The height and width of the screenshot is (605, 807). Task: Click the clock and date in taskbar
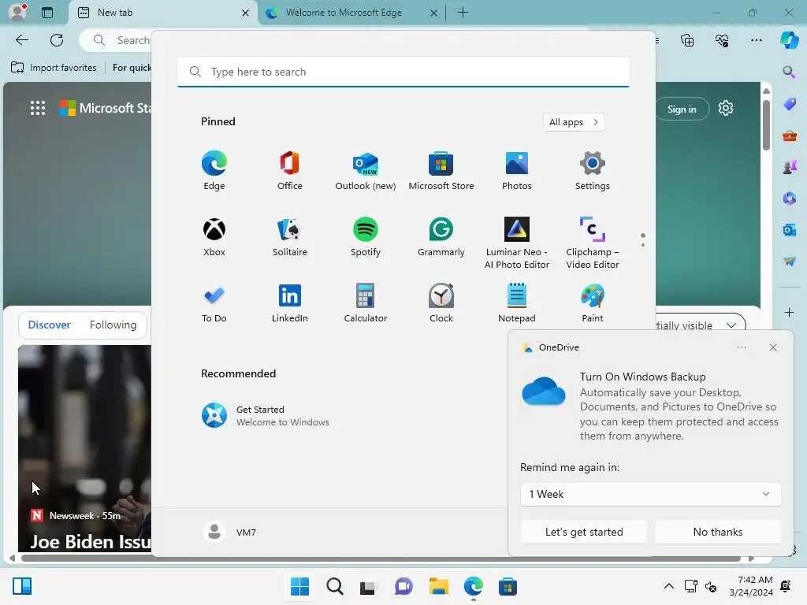point(751,586)
